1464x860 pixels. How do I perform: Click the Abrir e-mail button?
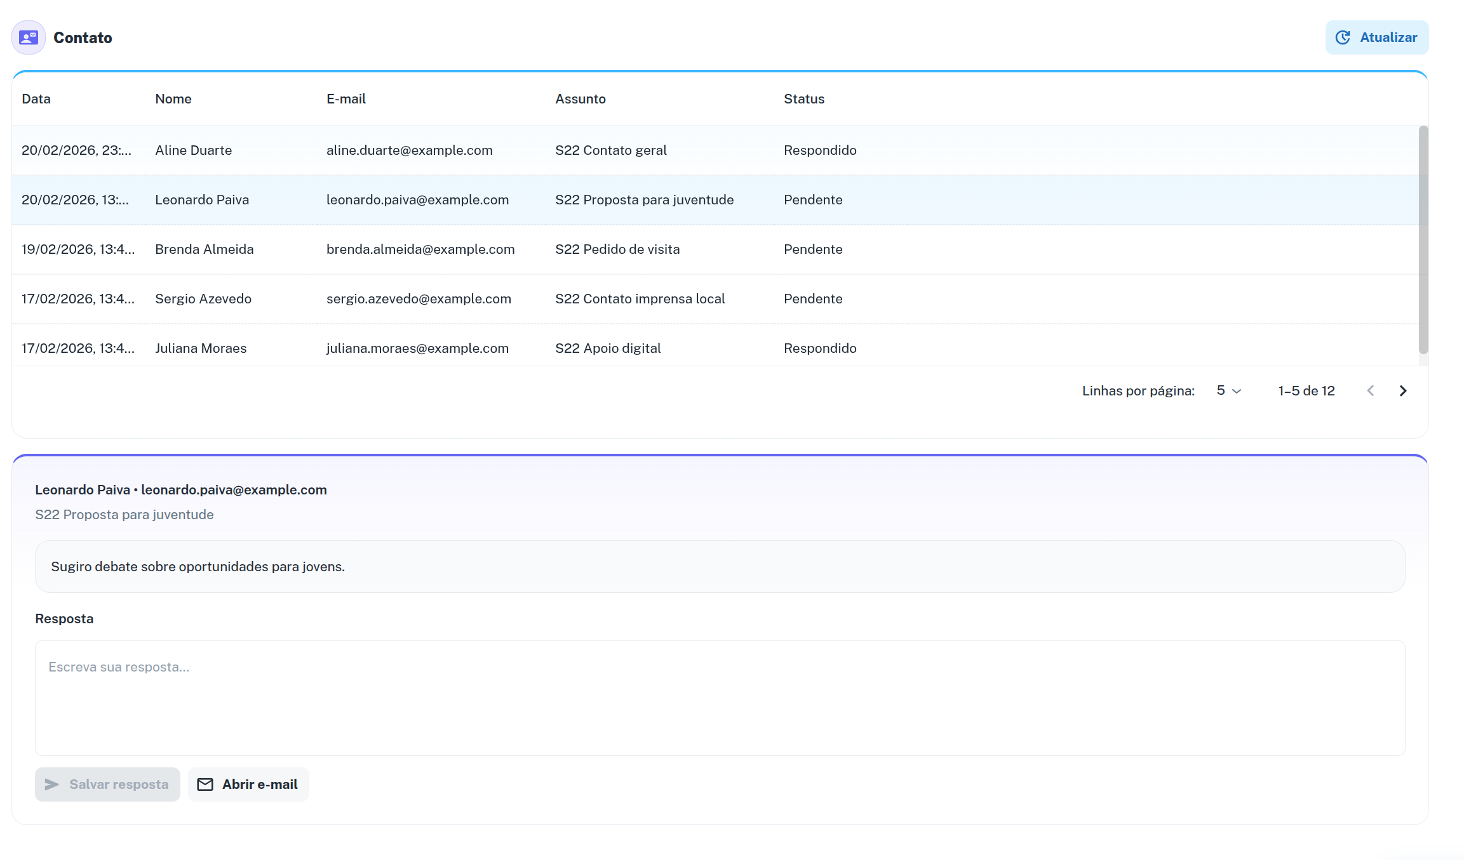249,784
